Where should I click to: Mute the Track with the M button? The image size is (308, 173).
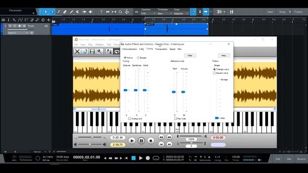[10, 26]
